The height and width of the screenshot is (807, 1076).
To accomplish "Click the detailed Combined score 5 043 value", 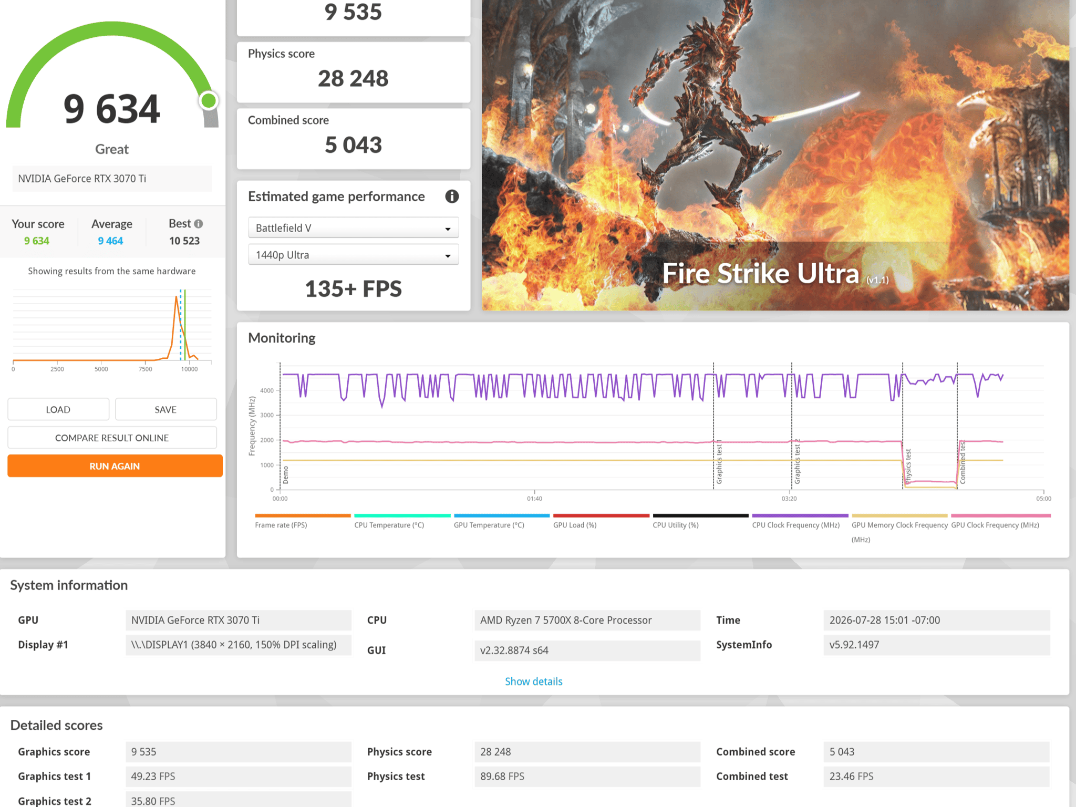I will 936,752.
